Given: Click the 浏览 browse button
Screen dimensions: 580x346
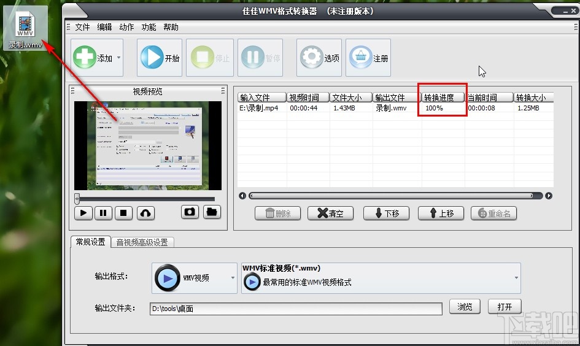Looking at the screenshot, I should [x=465, y=307].
